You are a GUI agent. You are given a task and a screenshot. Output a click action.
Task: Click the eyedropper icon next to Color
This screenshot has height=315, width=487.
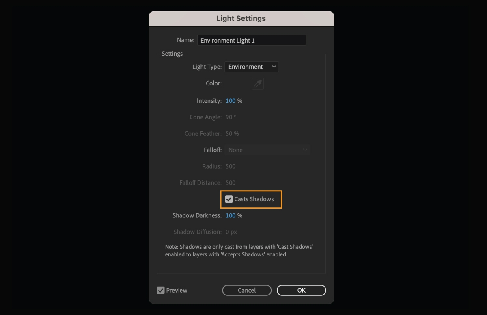tap(258, 83)
